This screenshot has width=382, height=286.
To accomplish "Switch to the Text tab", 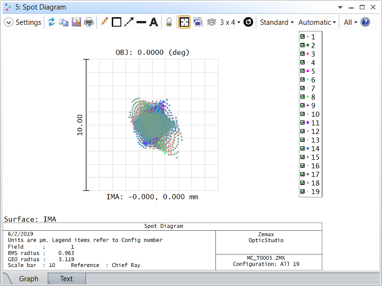I will click(66, 279).
